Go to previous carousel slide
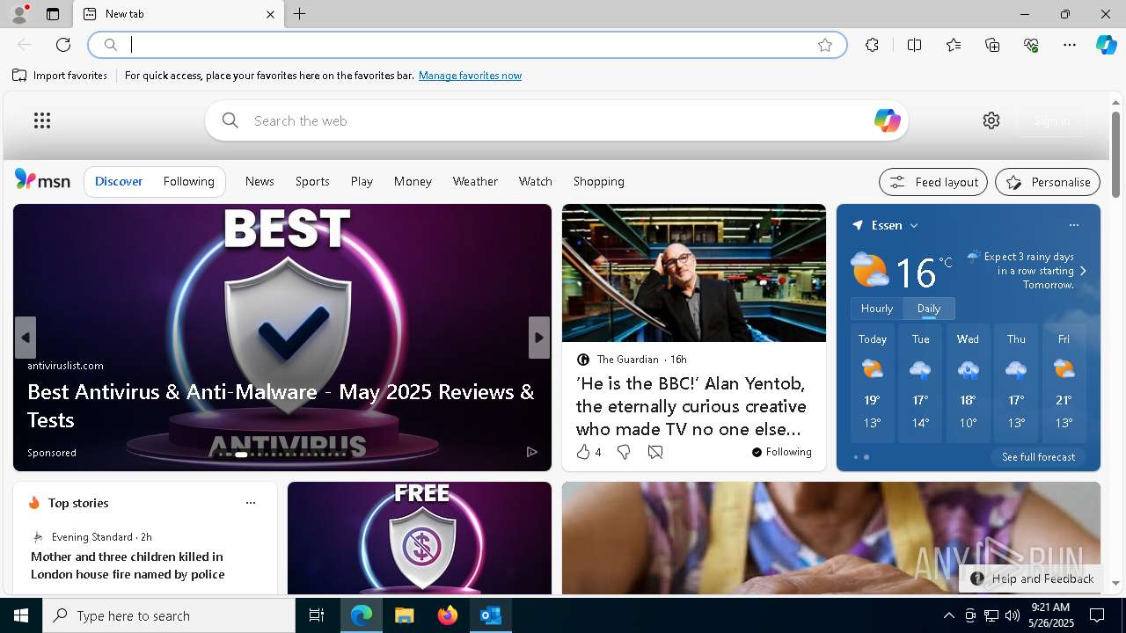 coord(25,338)
